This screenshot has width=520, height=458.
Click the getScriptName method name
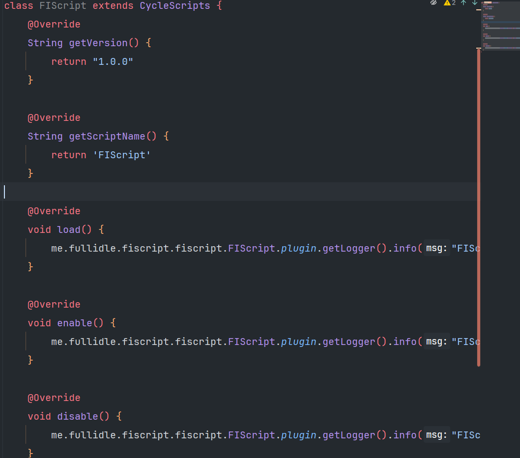[107, 136]
